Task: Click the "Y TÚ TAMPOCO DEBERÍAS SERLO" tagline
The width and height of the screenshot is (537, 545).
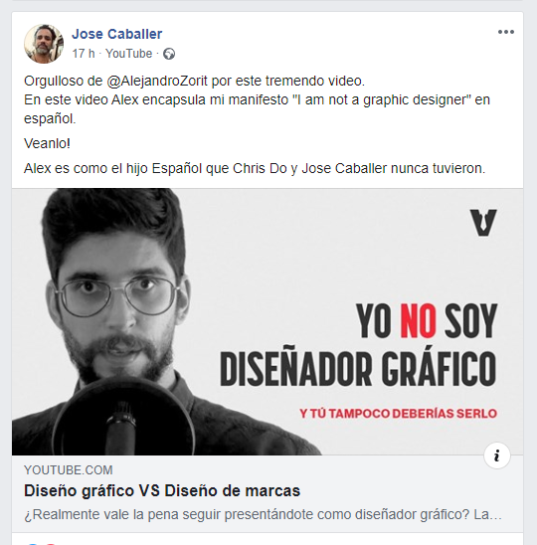Action: coord(399,414)
